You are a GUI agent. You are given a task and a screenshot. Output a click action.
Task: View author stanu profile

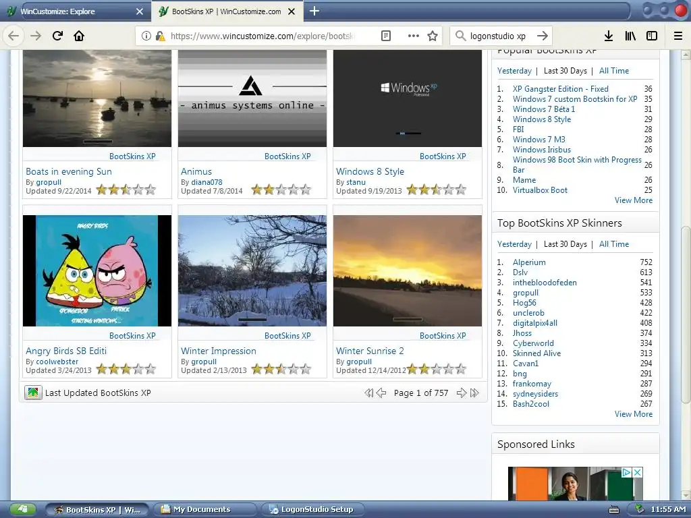point(356,182)
